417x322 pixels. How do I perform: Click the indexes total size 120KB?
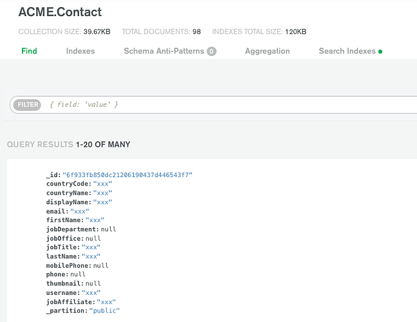pos(295,32)
